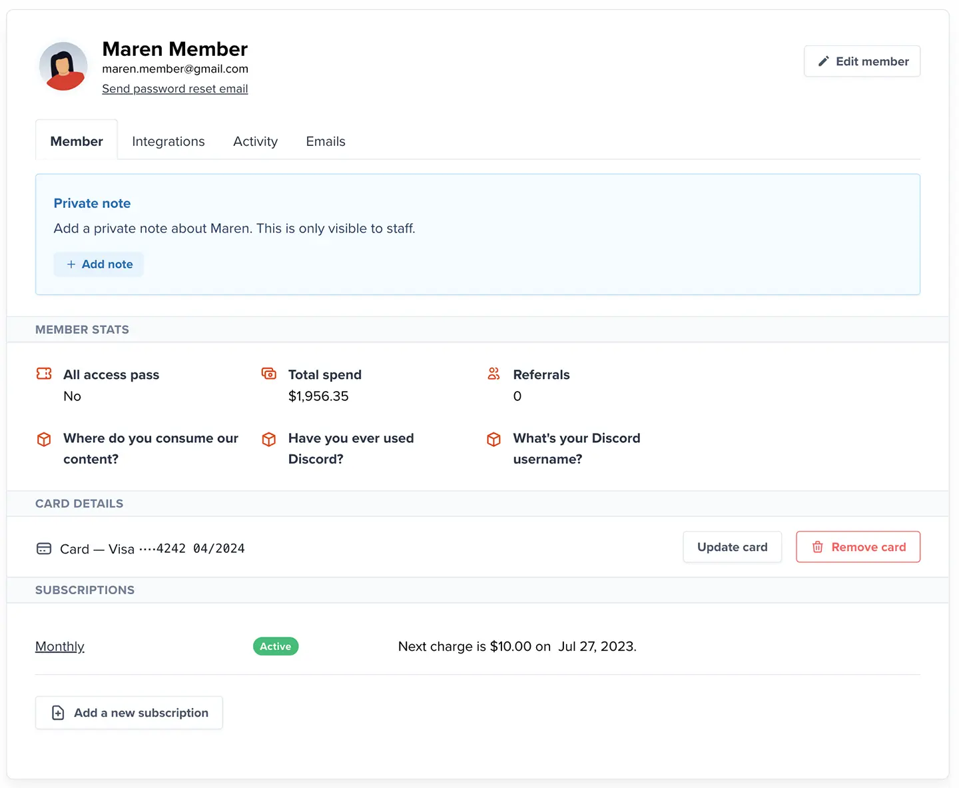This screenshot has height=788, width=959.
Task: Click the Visa 4242 04/2024 card text
Action: point(153,549)
